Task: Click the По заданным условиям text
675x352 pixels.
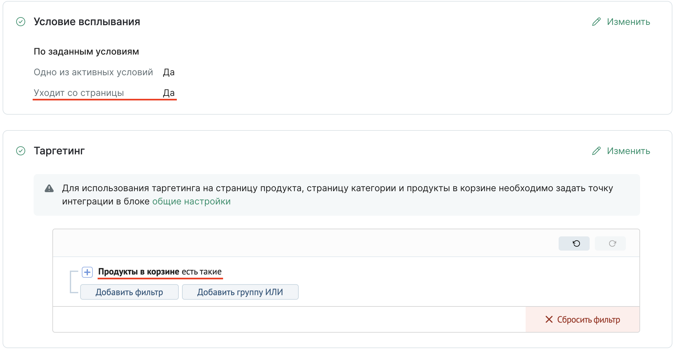Action: coord(86,52)
